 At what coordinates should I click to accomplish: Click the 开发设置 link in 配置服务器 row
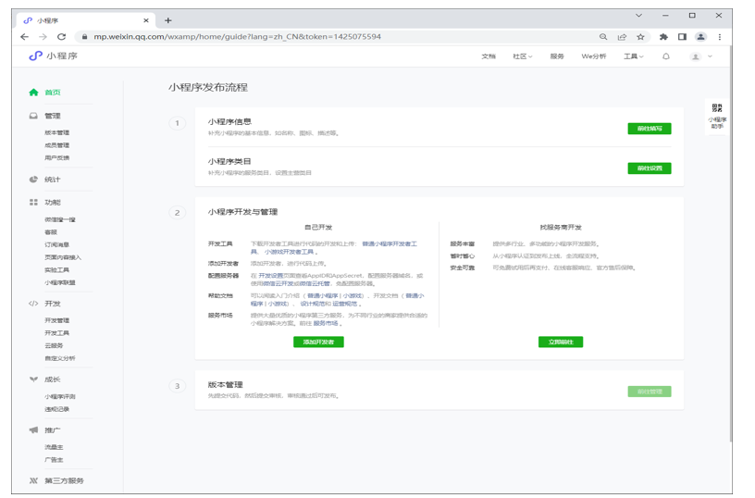pos(270,276)
